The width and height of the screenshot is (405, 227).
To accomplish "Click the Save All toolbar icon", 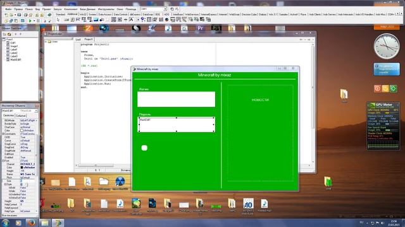I will pyautogui.click(x=25, y=15).
